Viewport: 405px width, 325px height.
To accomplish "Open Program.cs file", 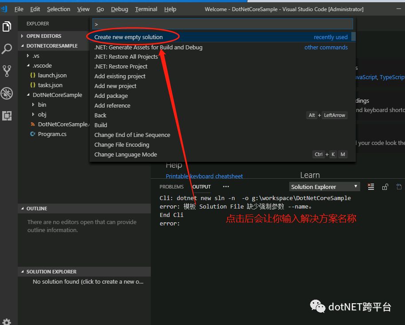I will pyautogui.click(x=52, y=134).
